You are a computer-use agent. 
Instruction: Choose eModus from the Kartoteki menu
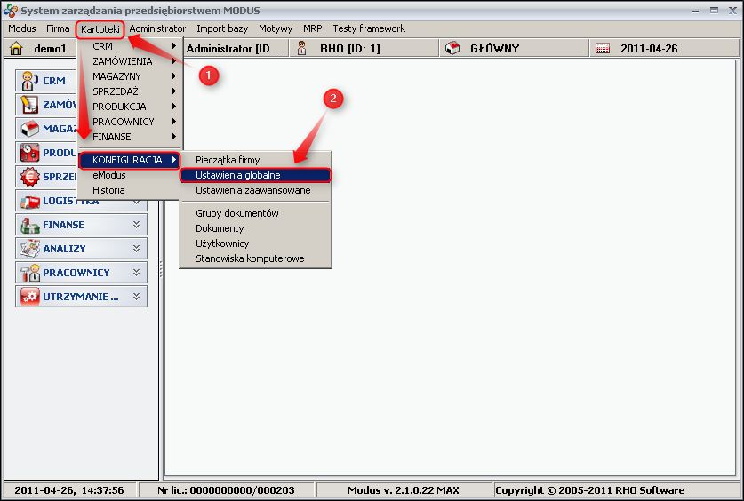click(131, 175)
